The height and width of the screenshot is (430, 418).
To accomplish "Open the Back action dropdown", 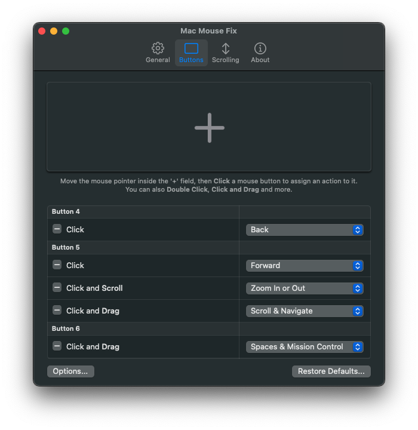I will 305,230.
